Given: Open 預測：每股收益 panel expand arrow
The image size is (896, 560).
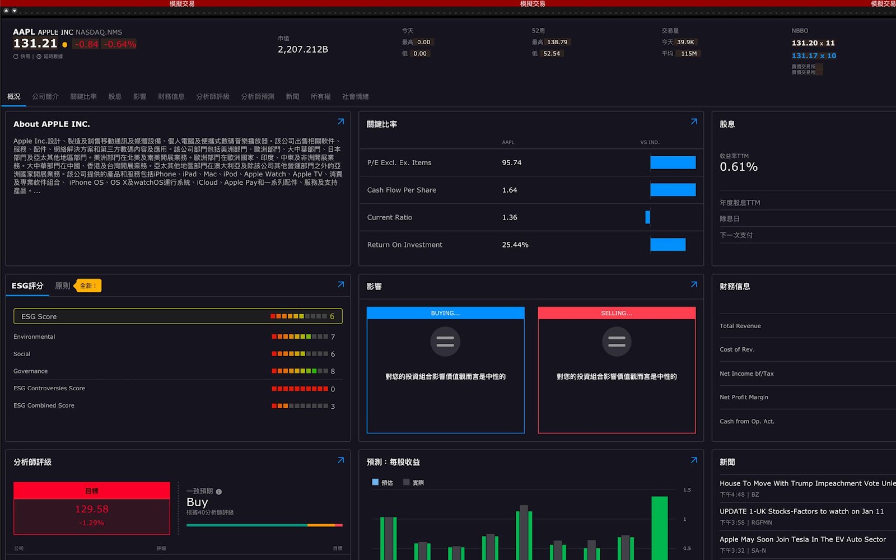Looking at the screenshot, I should [x=694, y=460].
